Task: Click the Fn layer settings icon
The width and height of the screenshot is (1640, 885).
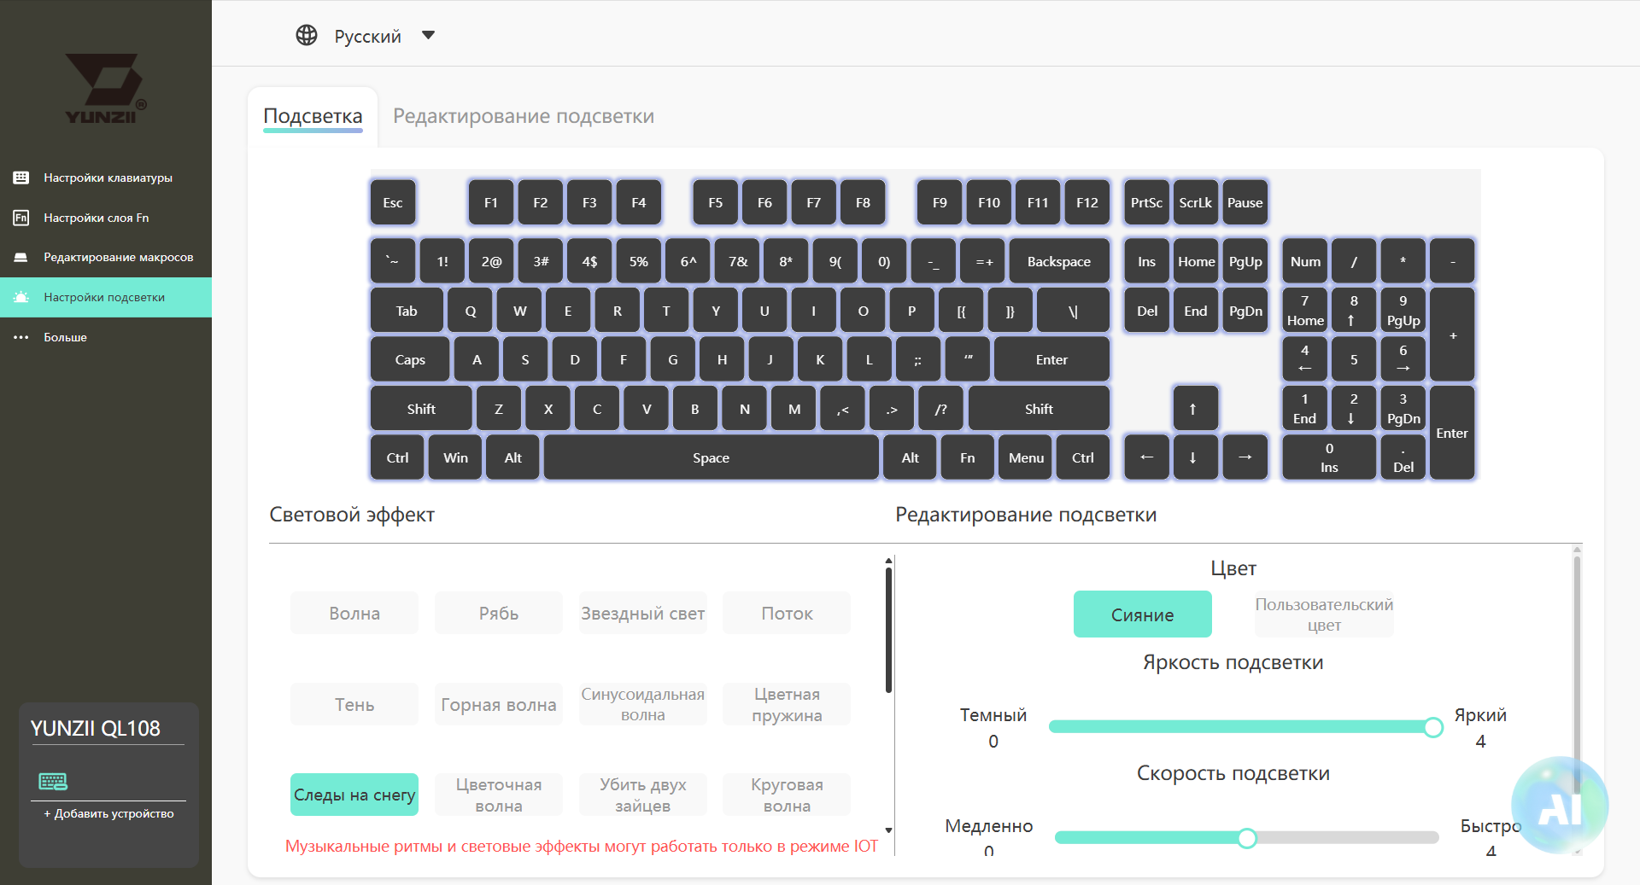Action: tap(21, 218)
